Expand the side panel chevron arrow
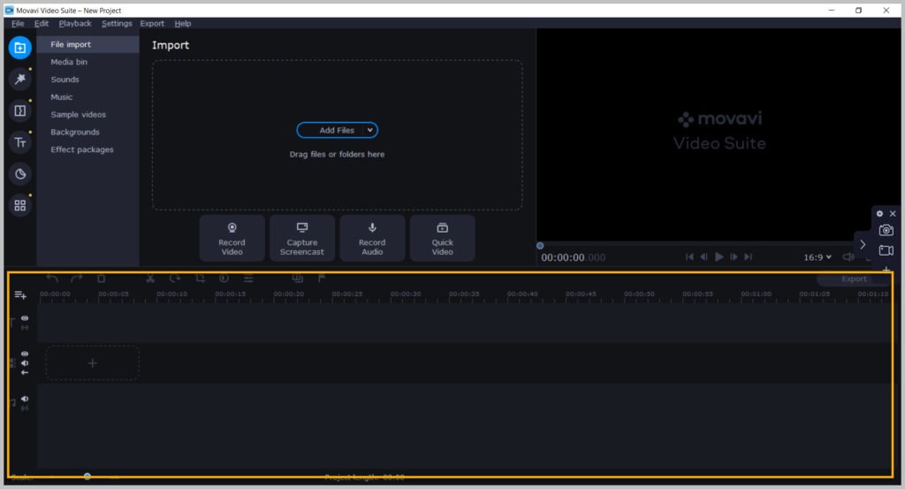The image size is (905, 489). coord(863,245)
